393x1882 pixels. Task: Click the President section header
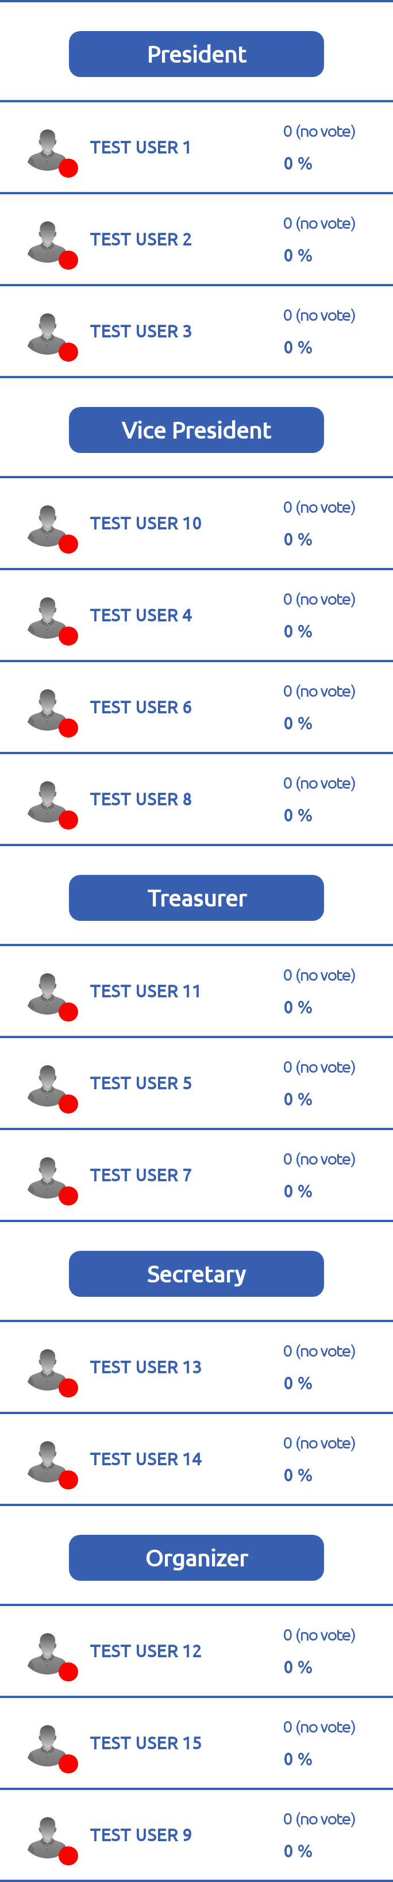click(x=196, y=54)
